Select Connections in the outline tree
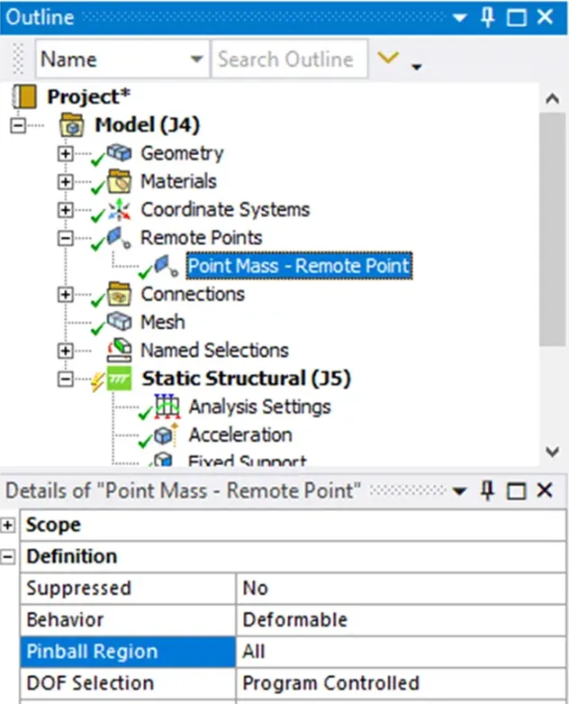This screenshot has height=704, width=569. coord(193,294)
